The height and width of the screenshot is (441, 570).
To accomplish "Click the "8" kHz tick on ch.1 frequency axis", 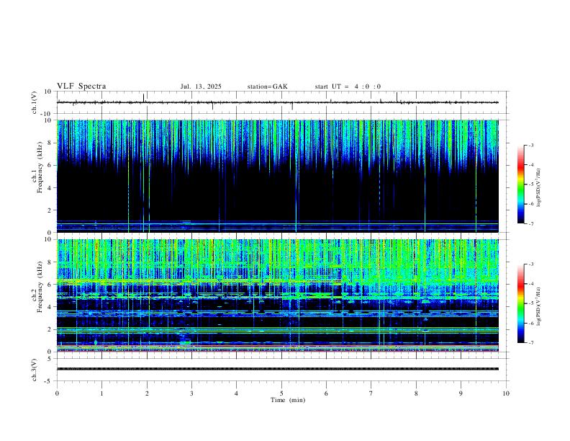I will point(50,143).
